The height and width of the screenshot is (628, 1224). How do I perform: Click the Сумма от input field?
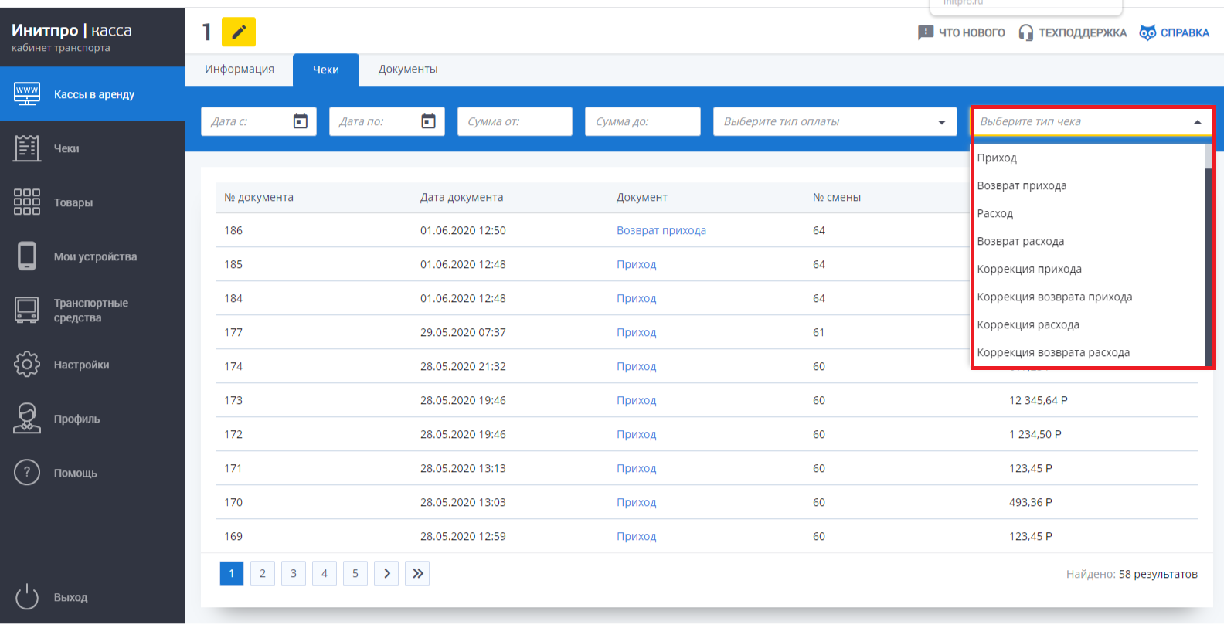pyautogui.click(x=515, y=121)
